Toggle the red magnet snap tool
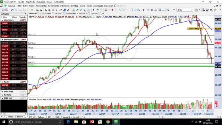 click(x=112, y=10)
